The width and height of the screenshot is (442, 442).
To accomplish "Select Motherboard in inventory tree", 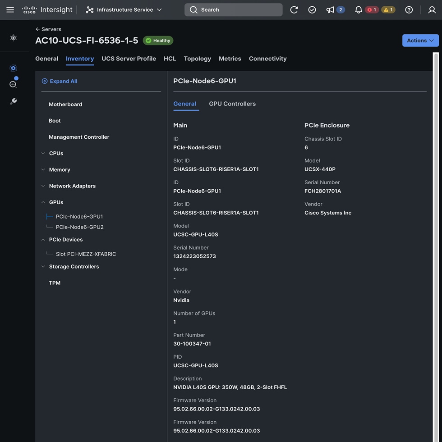I will 65,104.
